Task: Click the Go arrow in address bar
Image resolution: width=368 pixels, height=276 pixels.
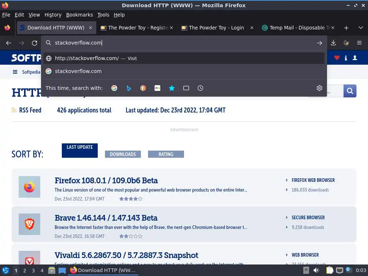Action: [319, 43]
